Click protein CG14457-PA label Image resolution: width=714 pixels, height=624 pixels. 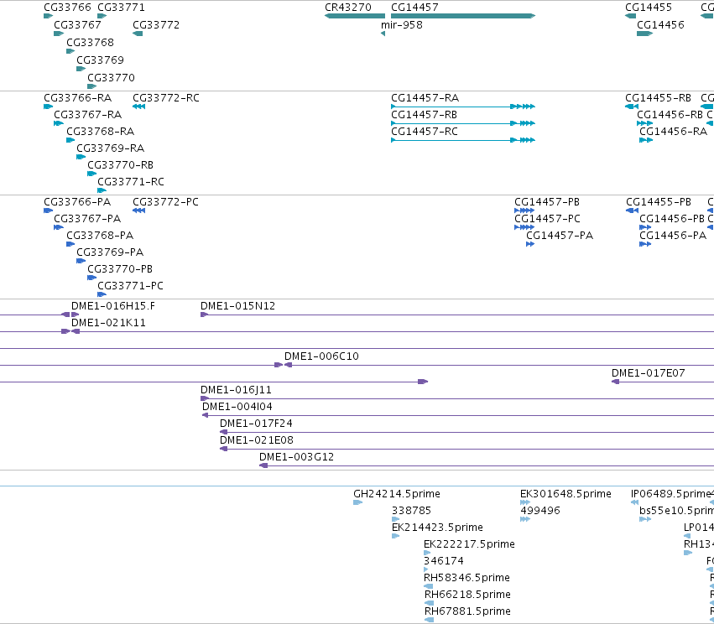tap(560, 236)
